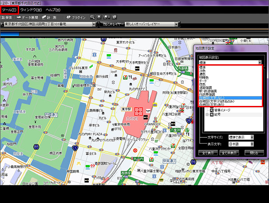This screenshot has width=269, height=203.
Task: Select ダーク in the map style list
Action: point(230,81)
